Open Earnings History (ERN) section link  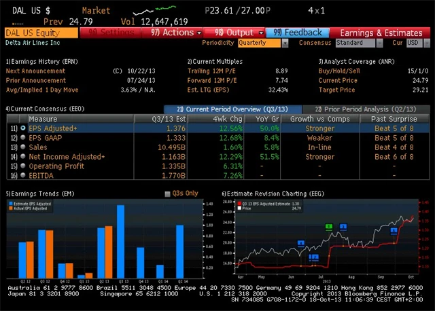point(41,61)
